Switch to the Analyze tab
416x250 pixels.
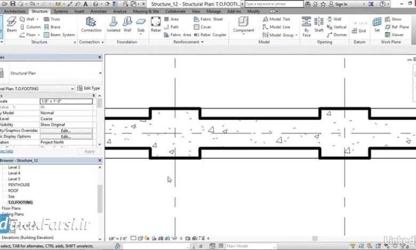tap(119, 11)
